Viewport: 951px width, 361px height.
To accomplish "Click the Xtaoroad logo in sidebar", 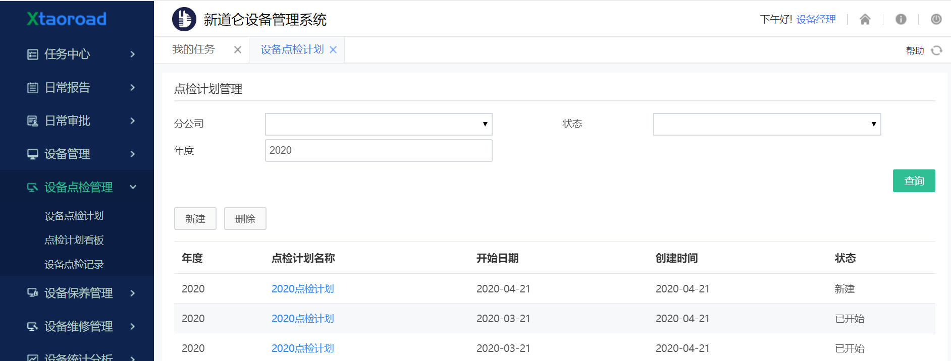I will tap(67, 19).
